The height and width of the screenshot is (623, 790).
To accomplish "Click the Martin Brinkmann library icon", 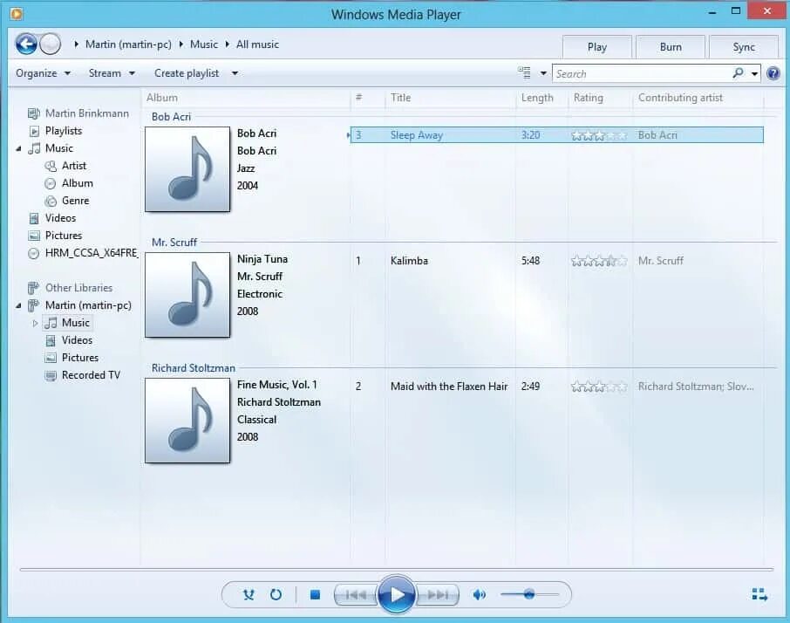I will click(x=33, y=113).
